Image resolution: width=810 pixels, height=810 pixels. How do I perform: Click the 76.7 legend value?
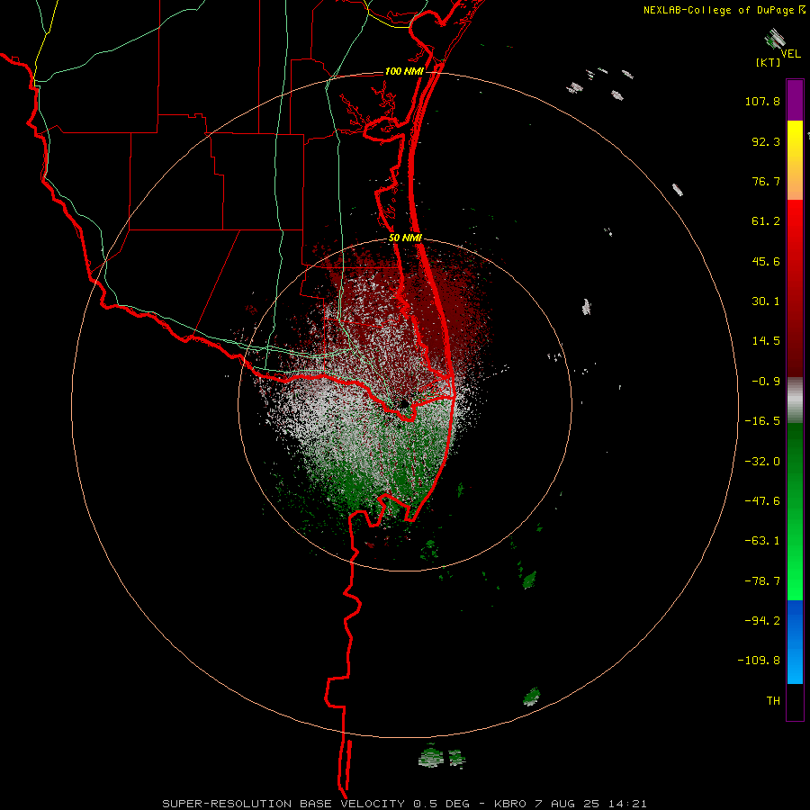click(766, 181)
